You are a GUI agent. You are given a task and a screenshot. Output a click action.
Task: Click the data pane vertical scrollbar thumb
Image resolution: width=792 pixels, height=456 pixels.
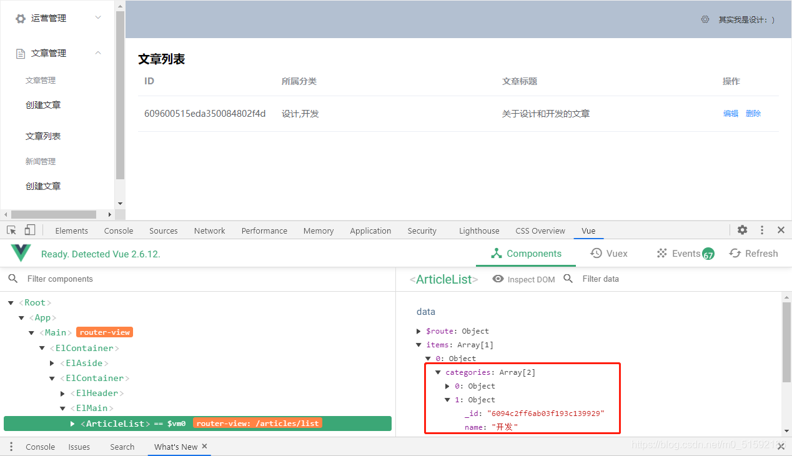click(x=786, y=342)
